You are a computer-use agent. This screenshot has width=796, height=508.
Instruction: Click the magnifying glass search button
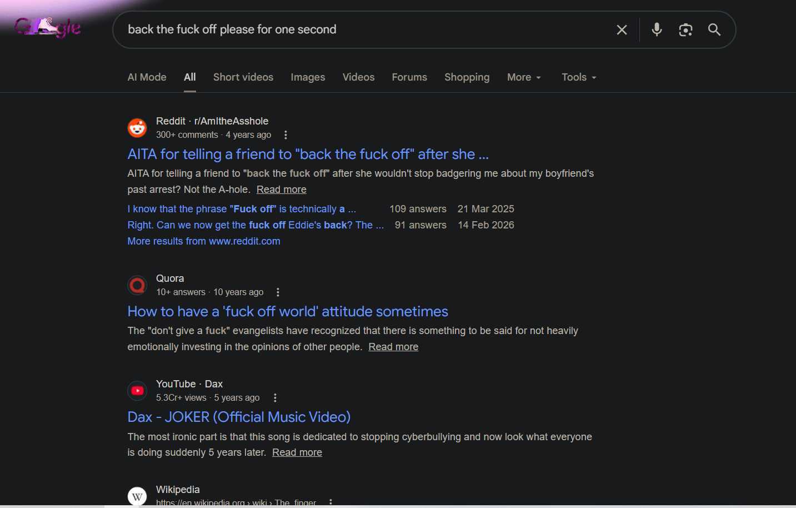714,30
